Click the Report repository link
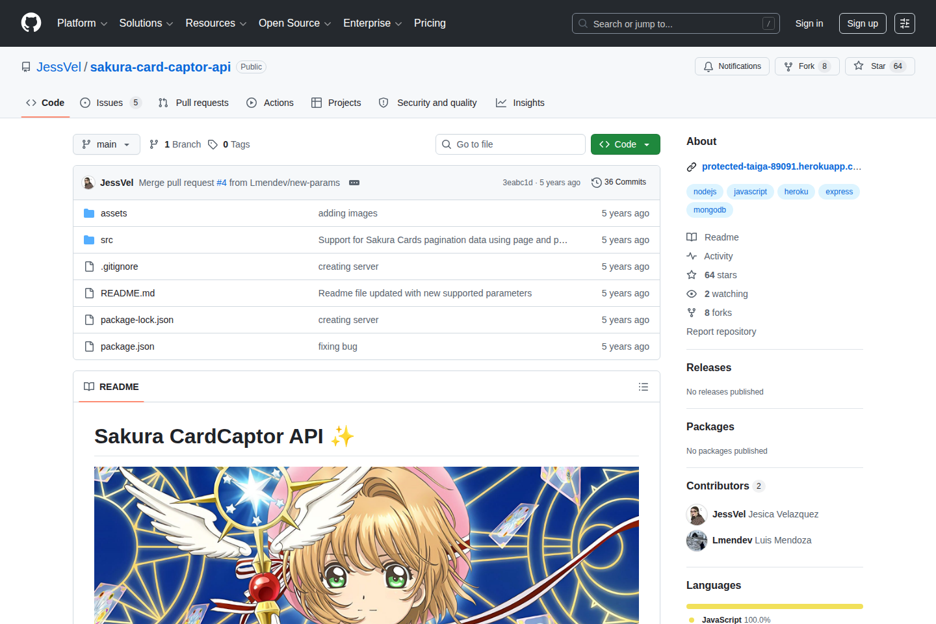936x624 pixels. (721, 331)
